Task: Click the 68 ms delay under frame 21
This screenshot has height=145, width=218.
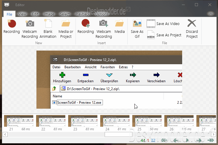Action: pyautogui.click(x=26, y=129)
